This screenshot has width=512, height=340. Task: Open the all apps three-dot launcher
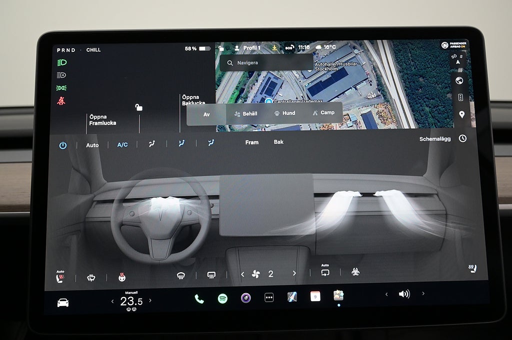pos(269,298)
